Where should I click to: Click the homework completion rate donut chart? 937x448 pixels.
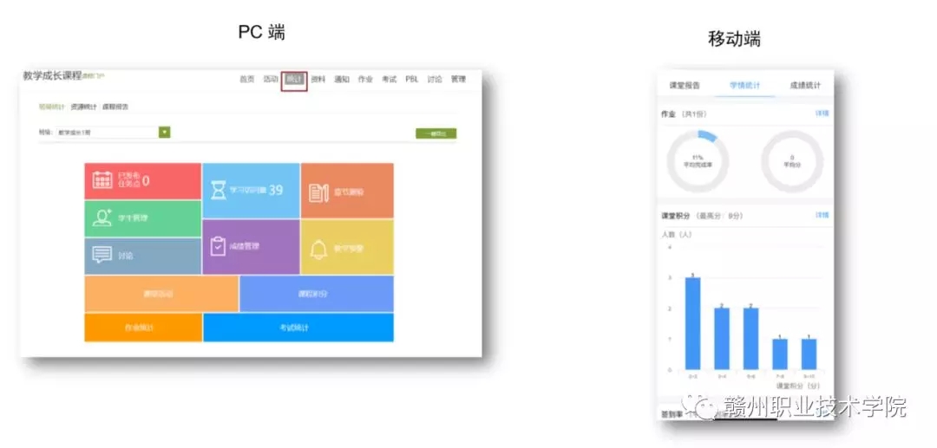[697, 161]
